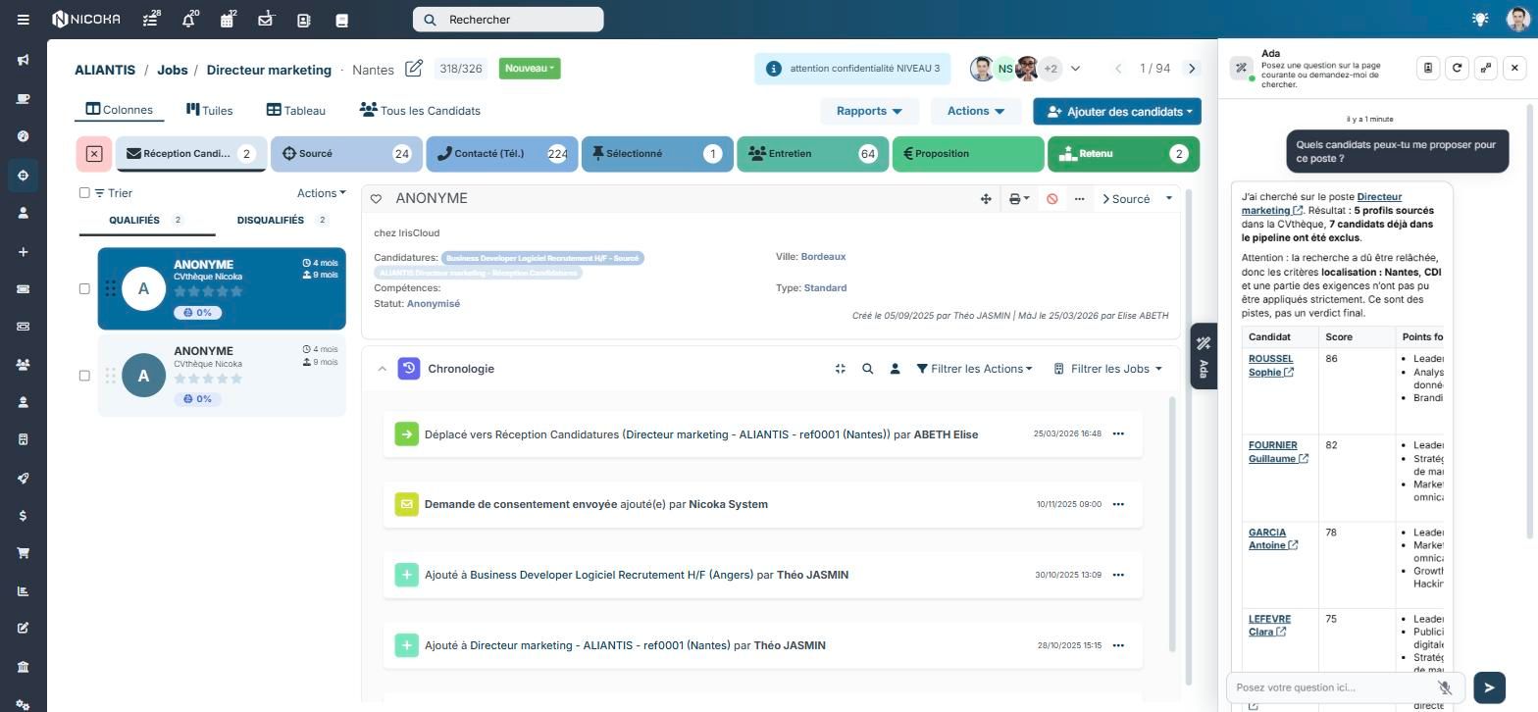Open the dollar sign sidebar module

[23, 516]
